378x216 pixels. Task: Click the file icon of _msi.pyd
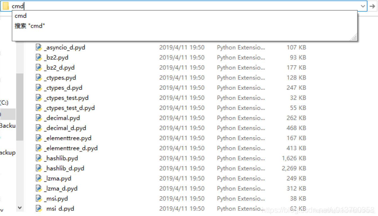point(39,199)
